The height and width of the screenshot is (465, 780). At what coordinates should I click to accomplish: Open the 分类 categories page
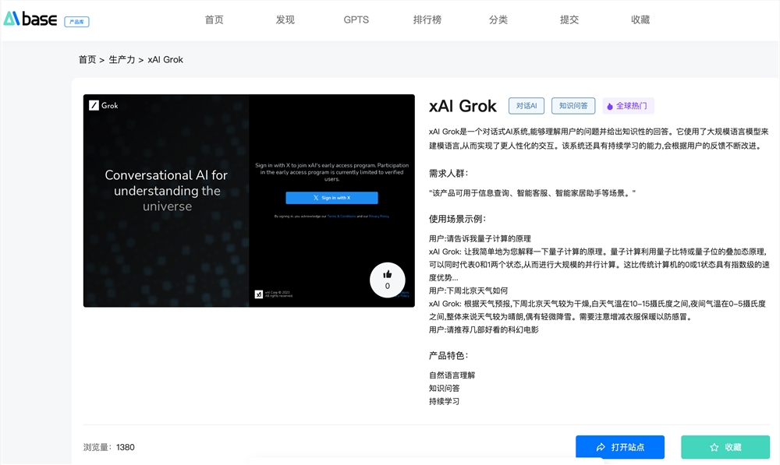(x=498, y=20)
